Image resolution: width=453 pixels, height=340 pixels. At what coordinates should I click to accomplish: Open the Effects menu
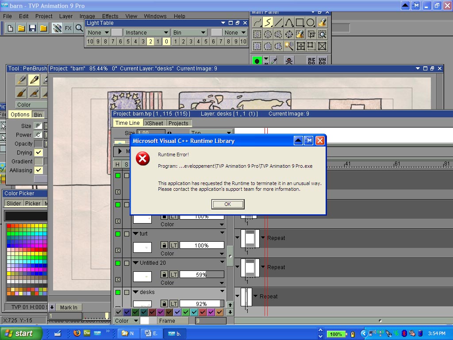pos(110,16)
